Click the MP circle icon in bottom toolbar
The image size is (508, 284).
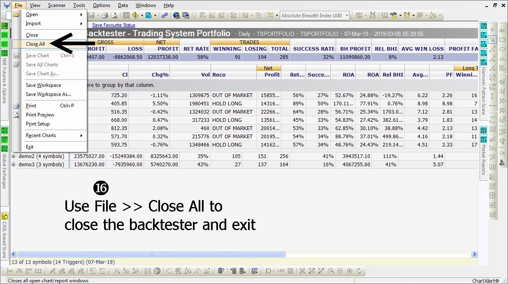pyautogui.click(x=157, y=271)
